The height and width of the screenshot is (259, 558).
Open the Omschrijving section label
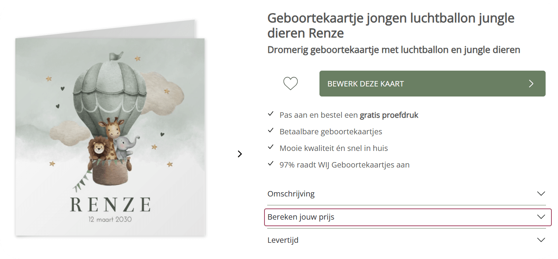(291, 194)
